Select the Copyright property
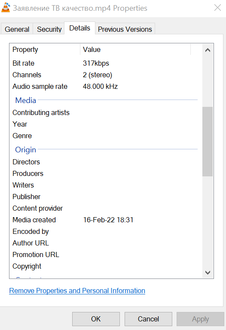The image size is (226, 330). coord(27,266)
